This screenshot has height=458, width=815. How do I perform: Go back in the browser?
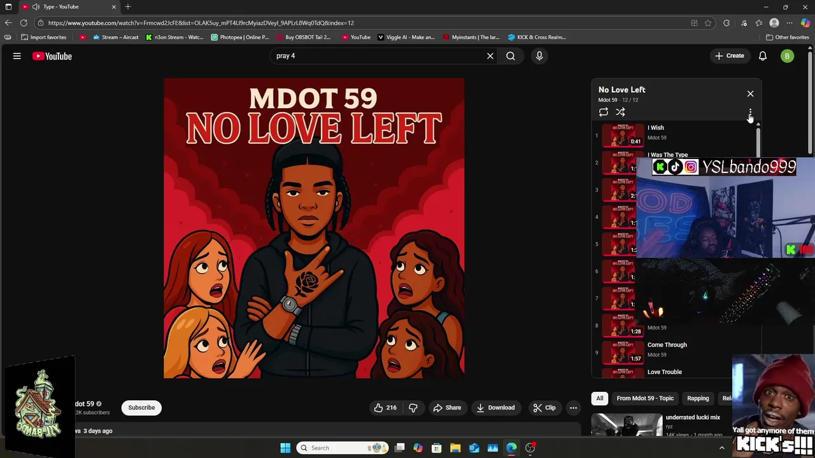[x=8, y=23]
